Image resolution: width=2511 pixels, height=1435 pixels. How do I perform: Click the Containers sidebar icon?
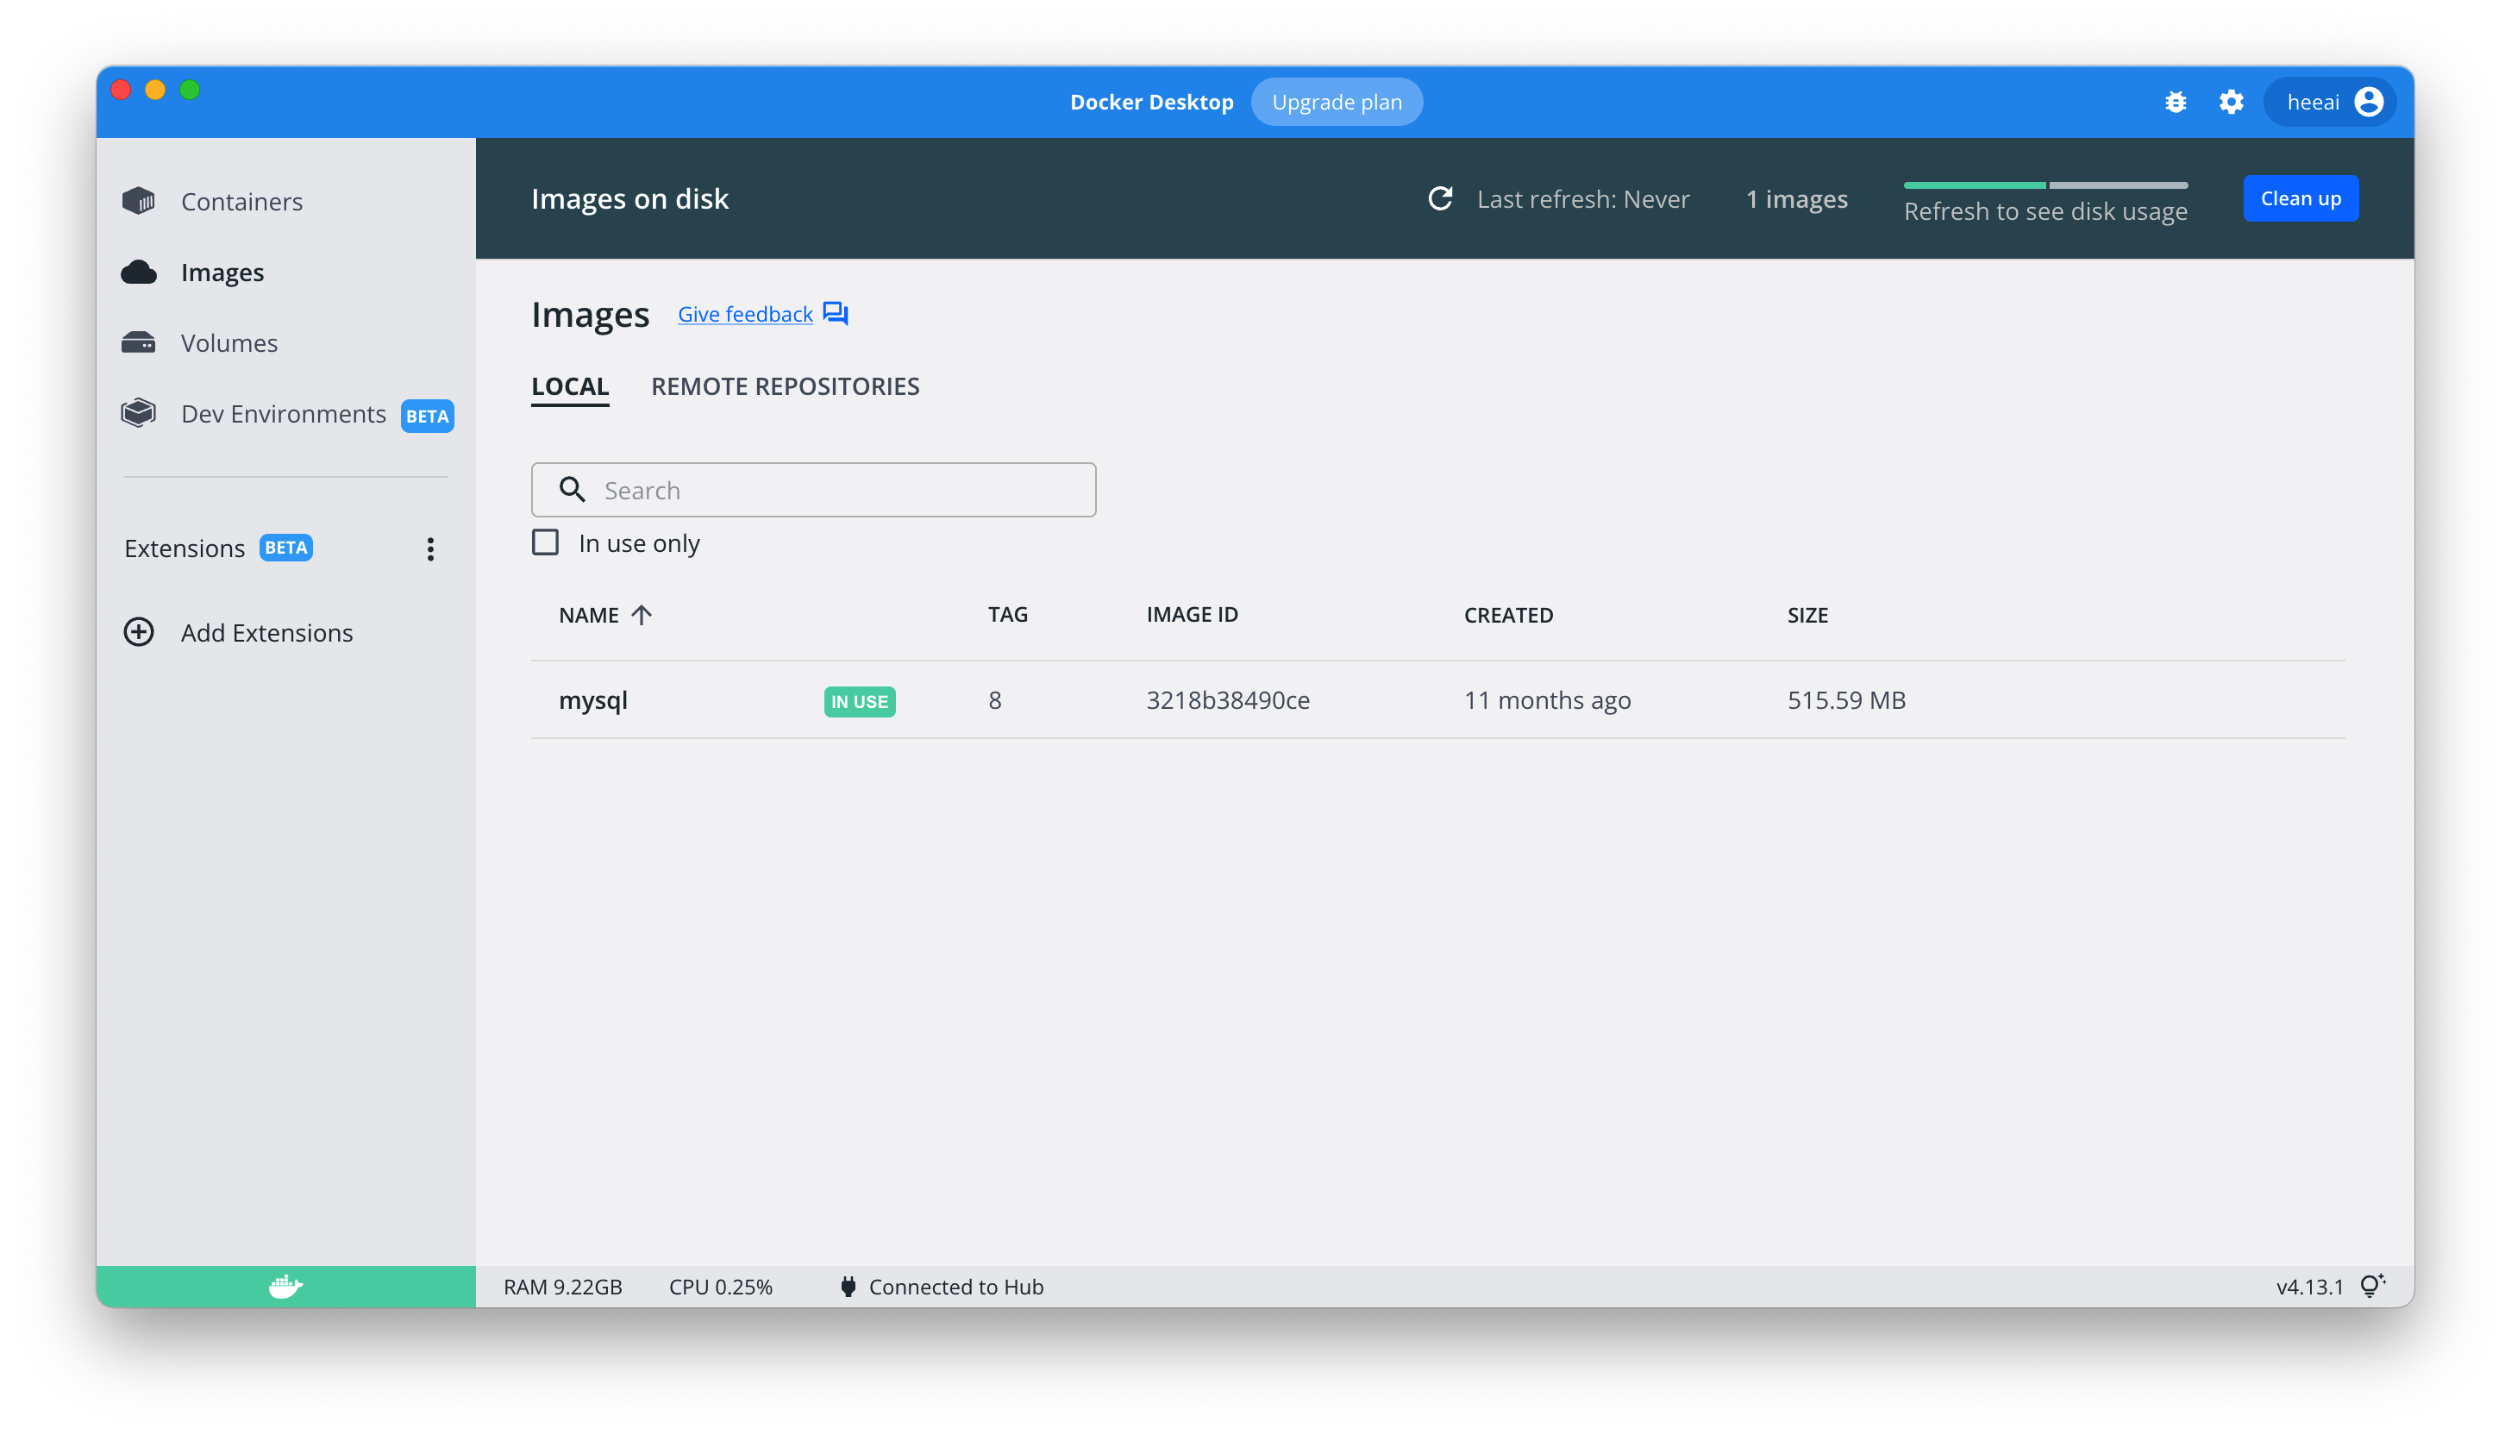(139, 201)
